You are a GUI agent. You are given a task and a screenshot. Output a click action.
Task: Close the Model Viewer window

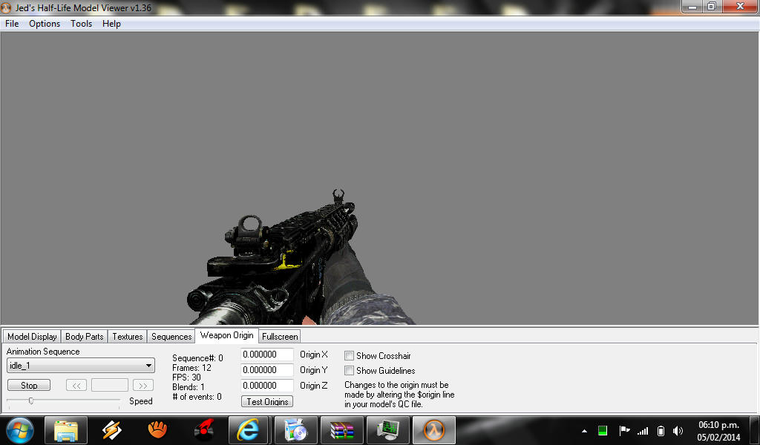tap(740, 6)
